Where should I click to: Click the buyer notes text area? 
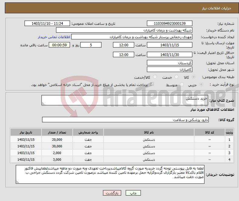point(110,174)
